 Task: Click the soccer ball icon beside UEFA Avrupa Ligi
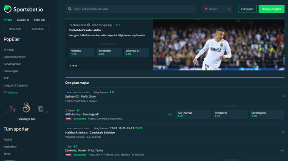pyautogui.click(x=88, y=25)
